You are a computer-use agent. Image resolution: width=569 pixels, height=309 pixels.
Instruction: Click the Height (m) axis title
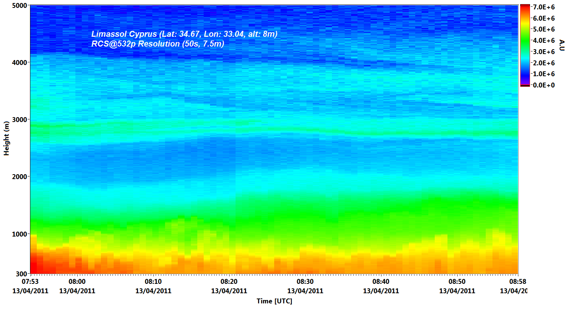point(6,138)
